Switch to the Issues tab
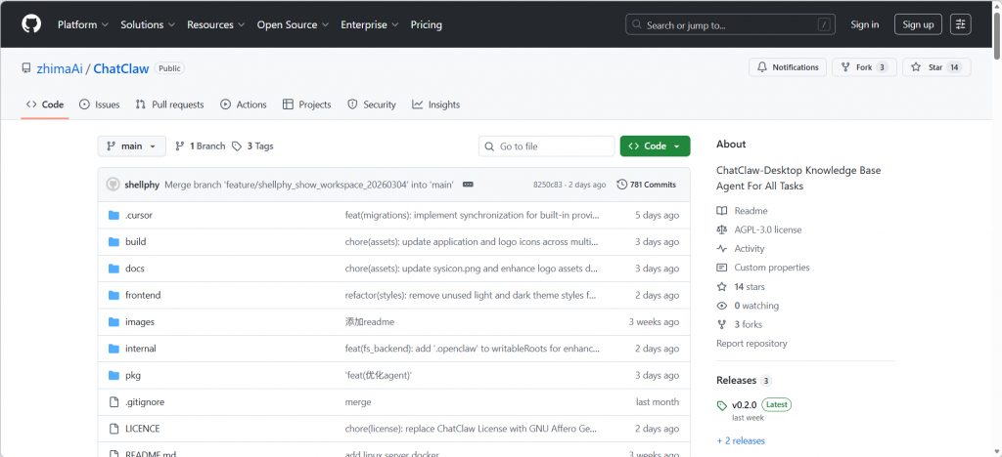This screenshot has width=1002, height=457. 99,104
